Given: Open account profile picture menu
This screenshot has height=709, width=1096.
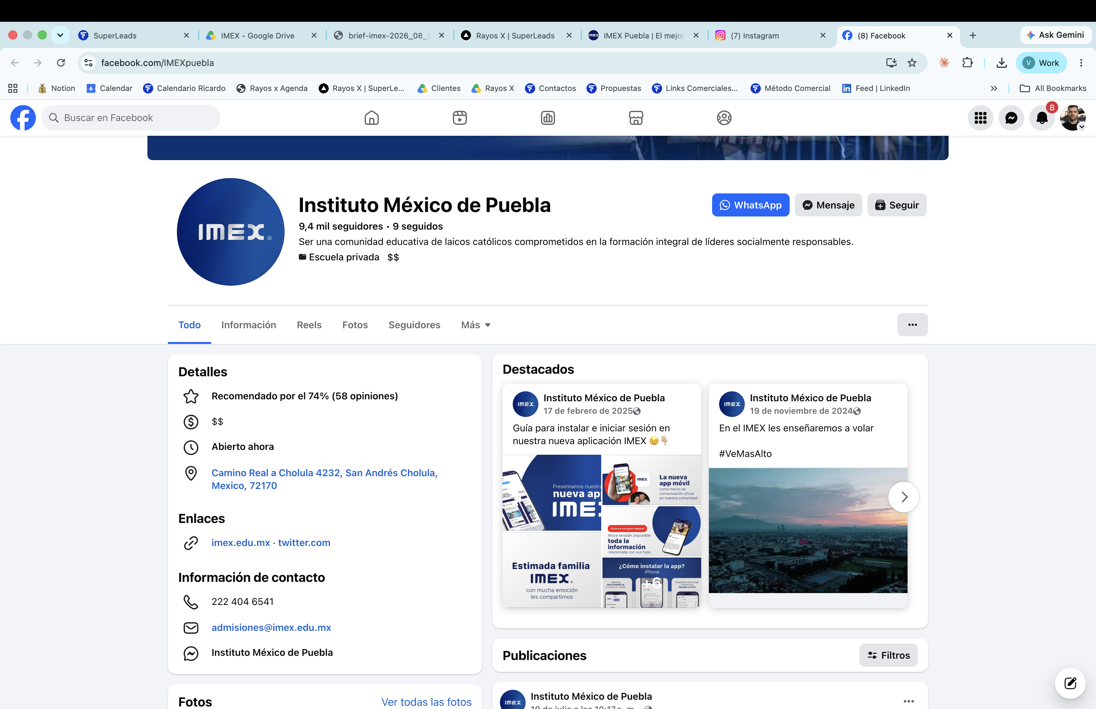Looking at the screenshot, I should tap(1073, 118).
